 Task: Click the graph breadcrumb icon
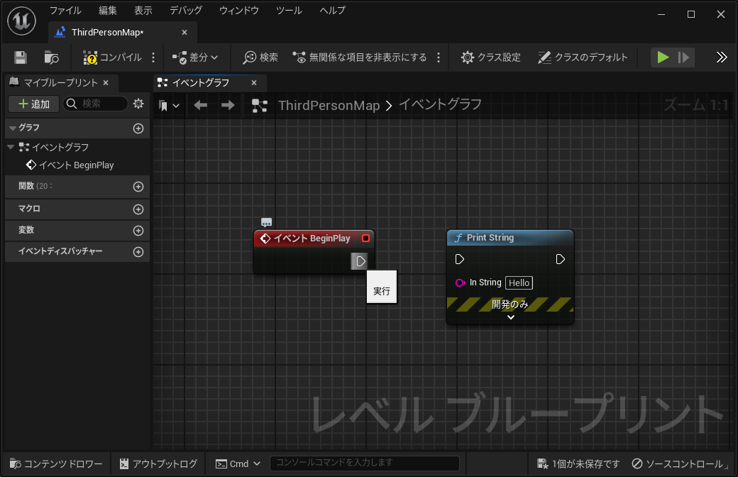[259, 106]
